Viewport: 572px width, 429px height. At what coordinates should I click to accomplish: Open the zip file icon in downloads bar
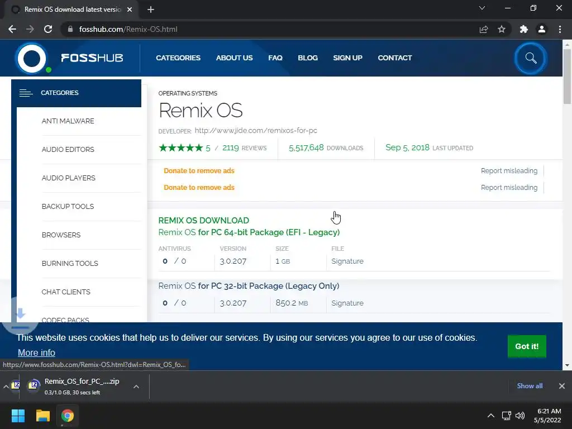(33, 385)
